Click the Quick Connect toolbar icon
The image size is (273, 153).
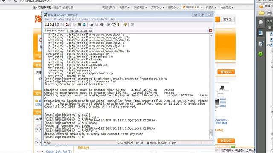tap(52, 25)
